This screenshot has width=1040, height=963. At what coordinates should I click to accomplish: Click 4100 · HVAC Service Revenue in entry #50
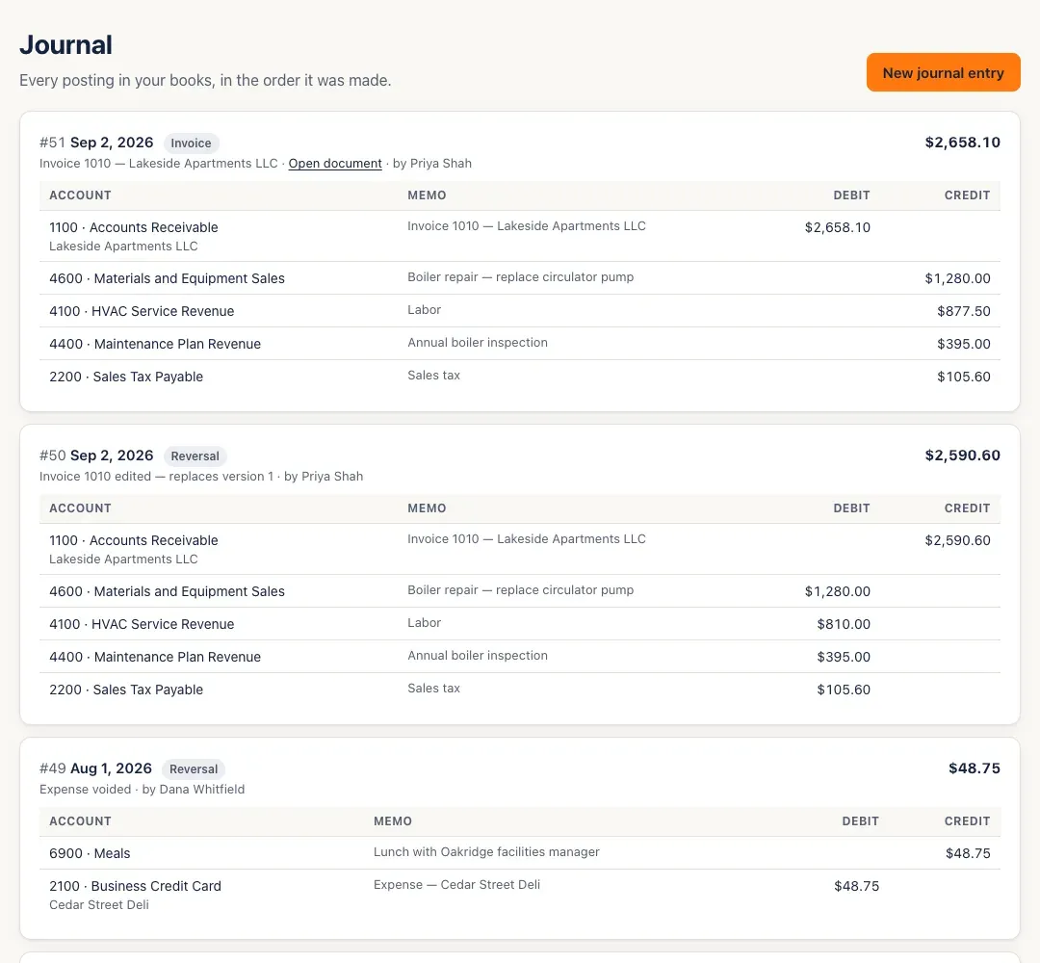142,624
